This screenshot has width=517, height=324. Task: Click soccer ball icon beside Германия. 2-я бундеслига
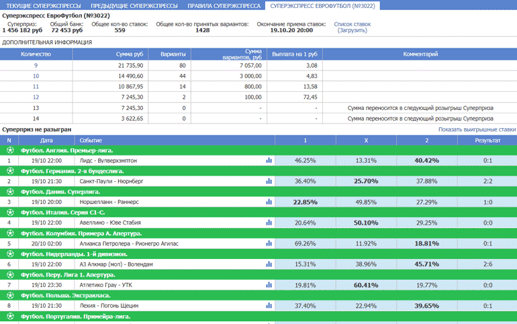9,171
